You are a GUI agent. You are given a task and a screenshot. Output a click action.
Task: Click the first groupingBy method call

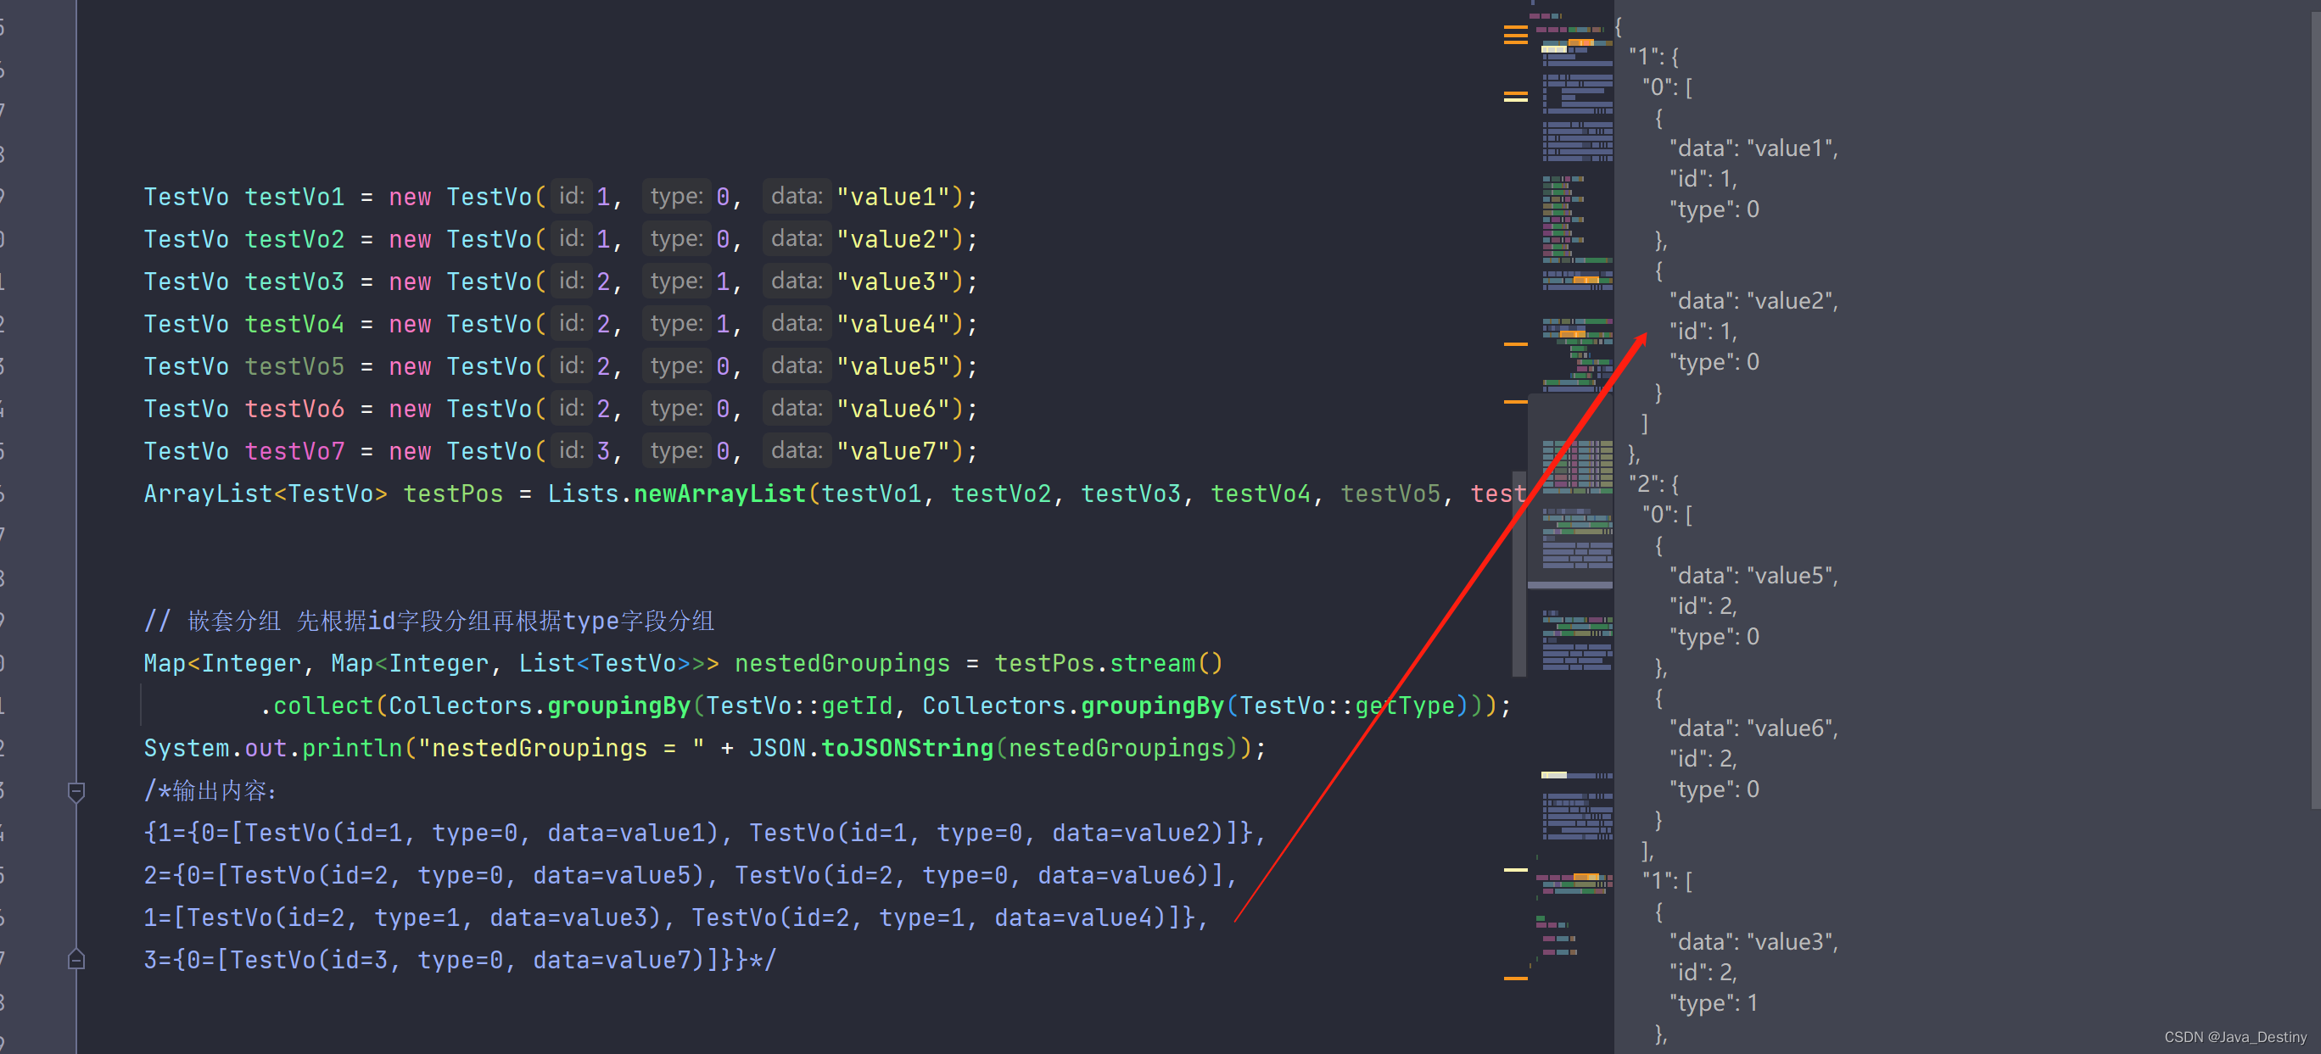(618, 705)
